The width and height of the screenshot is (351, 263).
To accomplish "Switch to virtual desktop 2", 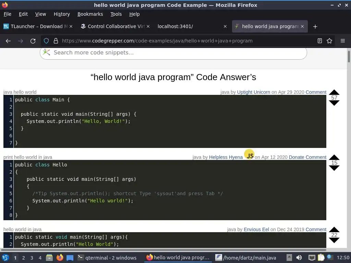I will [x=23, y=258].
